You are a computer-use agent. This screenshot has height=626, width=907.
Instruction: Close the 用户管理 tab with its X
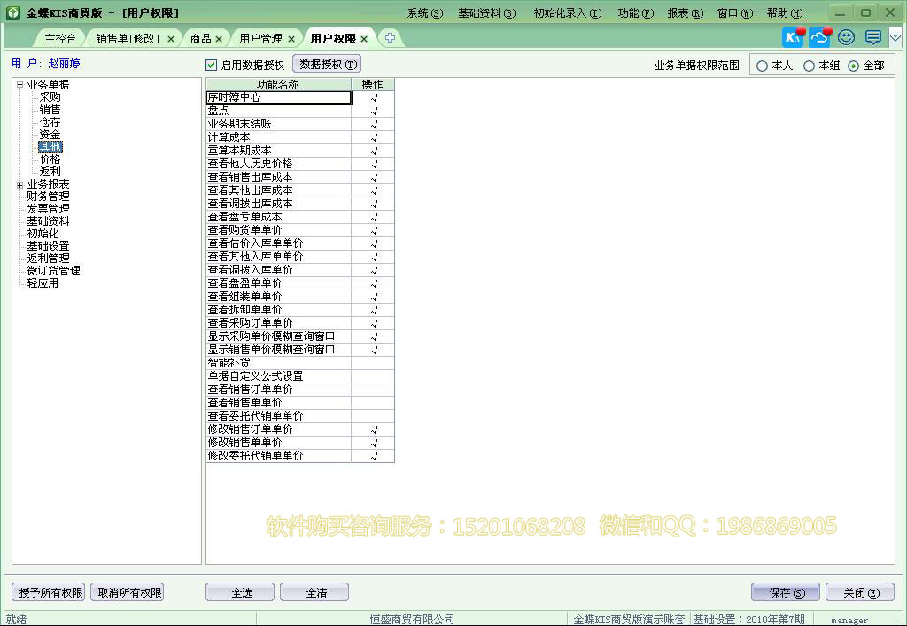pos(291,39)
